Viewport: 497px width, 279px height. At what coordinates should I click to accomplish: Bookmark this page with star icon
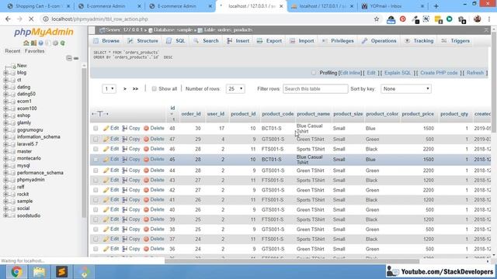(x=377, y=19)
